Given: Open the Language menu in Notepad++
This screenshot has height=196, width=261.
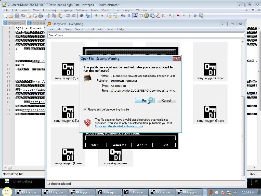Looking at the screenshot, I should pos(66,10).
